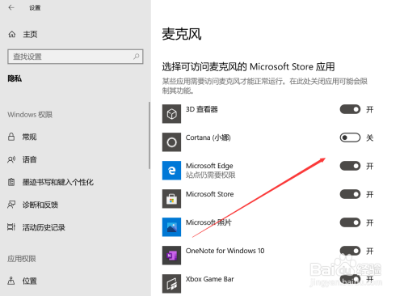Screen dimensions: 404x296
Task: Open the 主页 home icon
Action: (12, 34)
